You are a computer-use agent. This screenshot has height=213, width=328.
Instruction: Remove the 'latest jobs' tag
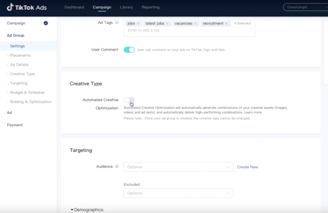167,23
